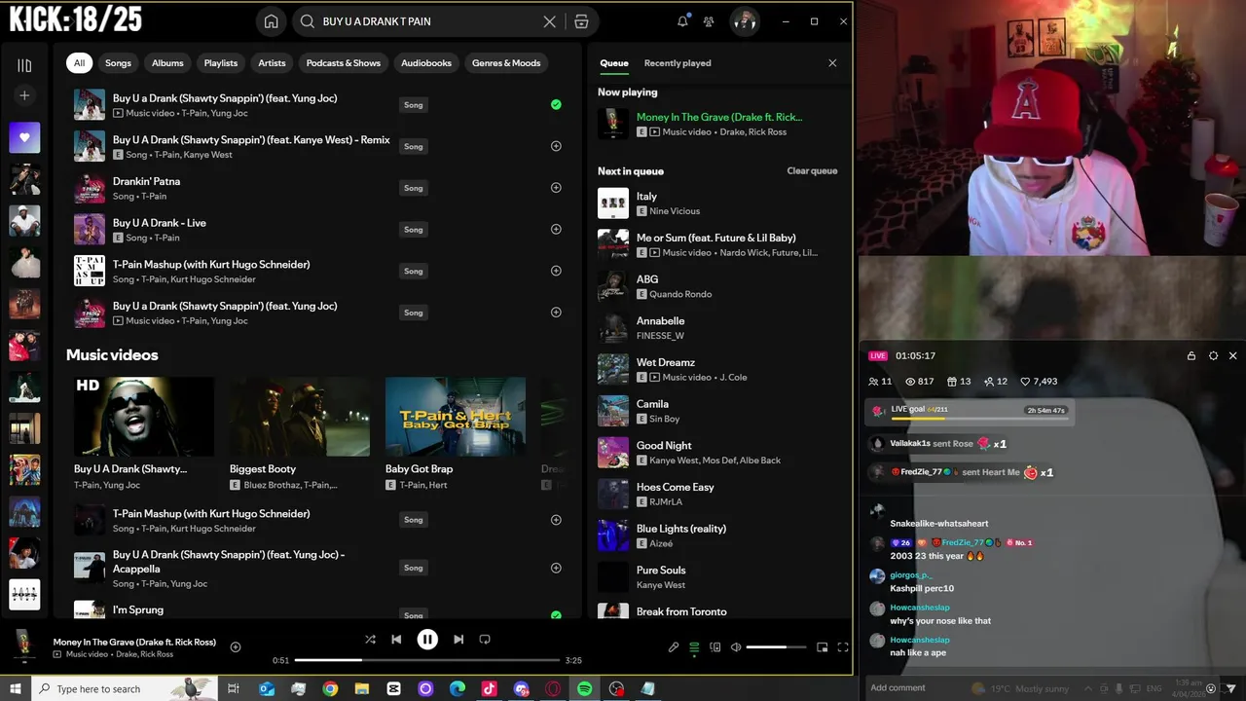Image resolution: width=1246 pixels, height=701 pixels.
Task: Select Pure Souls by Kanye West in queue
Action: point(717,577)
